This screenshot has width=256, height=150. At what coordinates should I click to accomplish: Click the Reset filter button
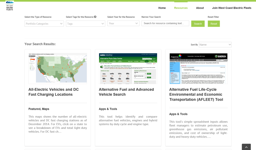[214, 24]
